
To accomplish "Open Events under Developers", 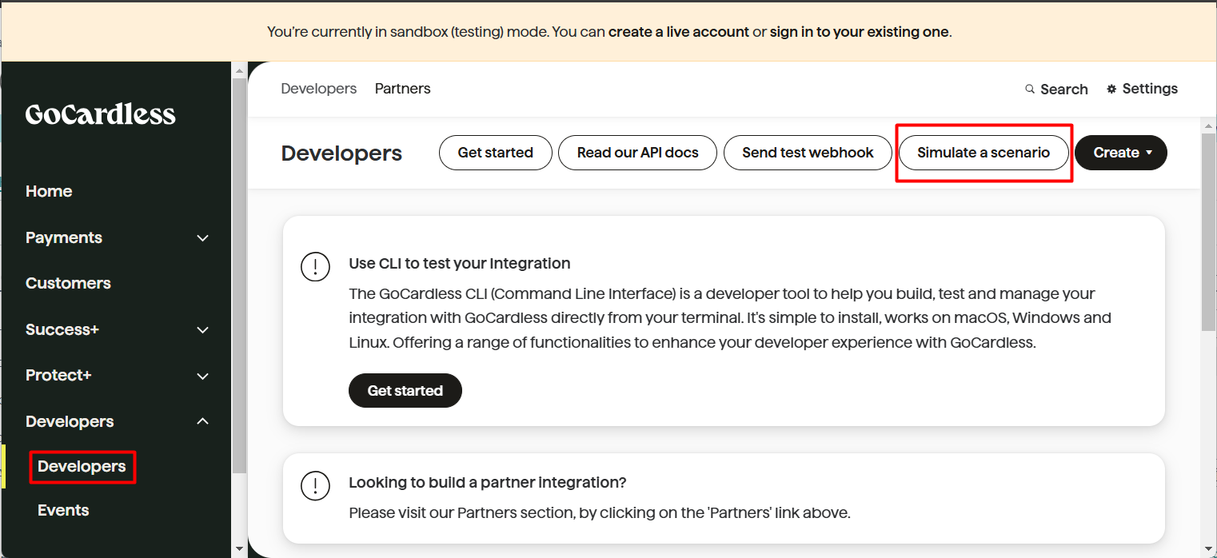I will pyautogui.click(x=63, y=510).
